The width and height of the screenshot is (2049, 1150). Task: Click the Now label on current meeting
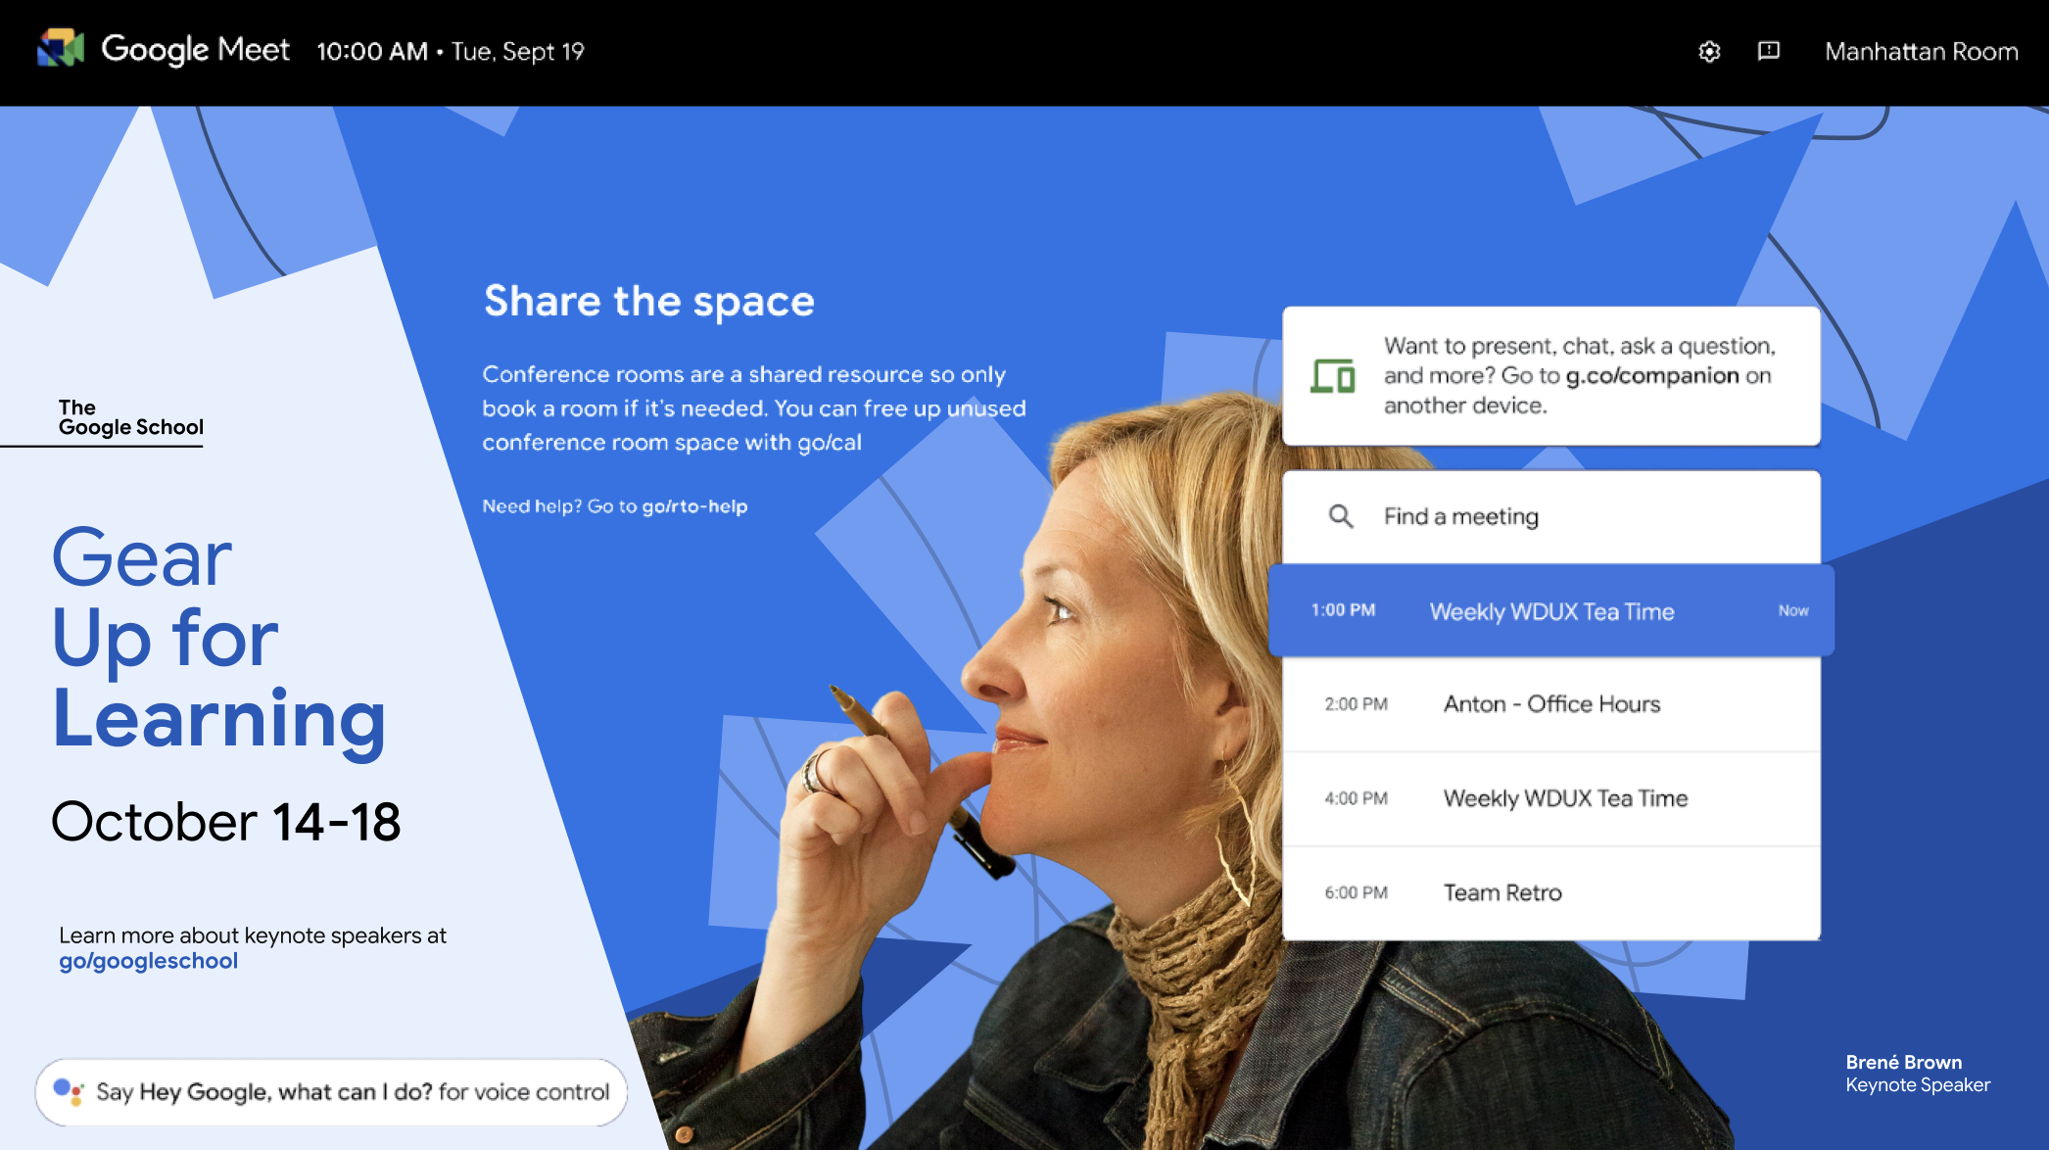(1793, 610)
